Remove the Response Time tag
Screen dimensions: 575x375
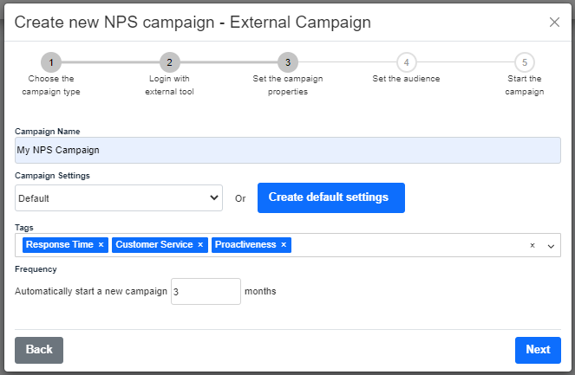[x=101, y=244]
